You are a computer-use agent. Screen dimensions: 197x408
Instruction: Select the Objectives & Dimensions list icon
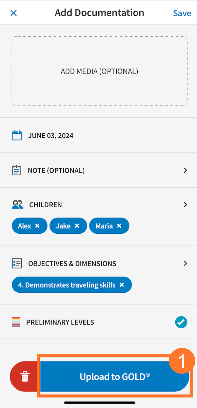coord(17,263)
